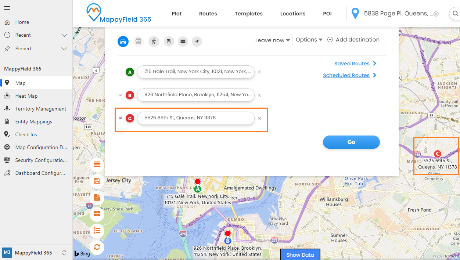Open Territory Management in sidebar
The width and height of the screenshot is (460, 260).
(36, 109)
